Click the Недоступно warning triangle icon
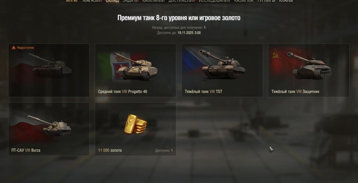358x183 pixels. coord(13,48)
